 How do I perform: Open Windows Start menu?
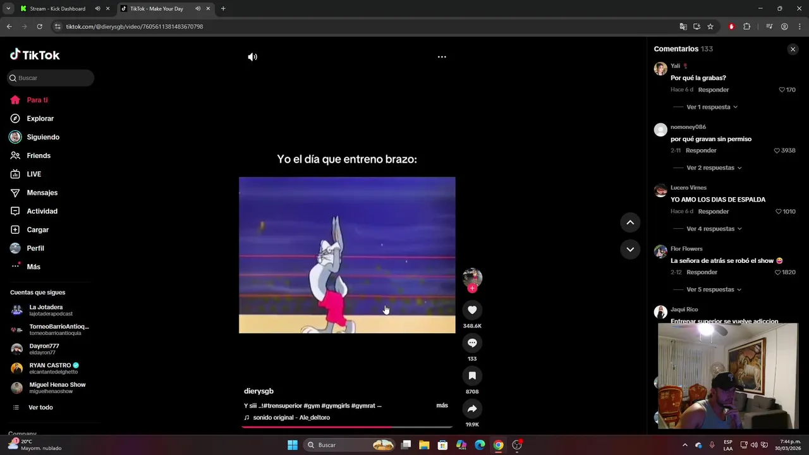(x=293, y=445)
